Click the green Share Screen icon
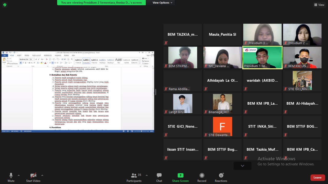 click(180, 176)
